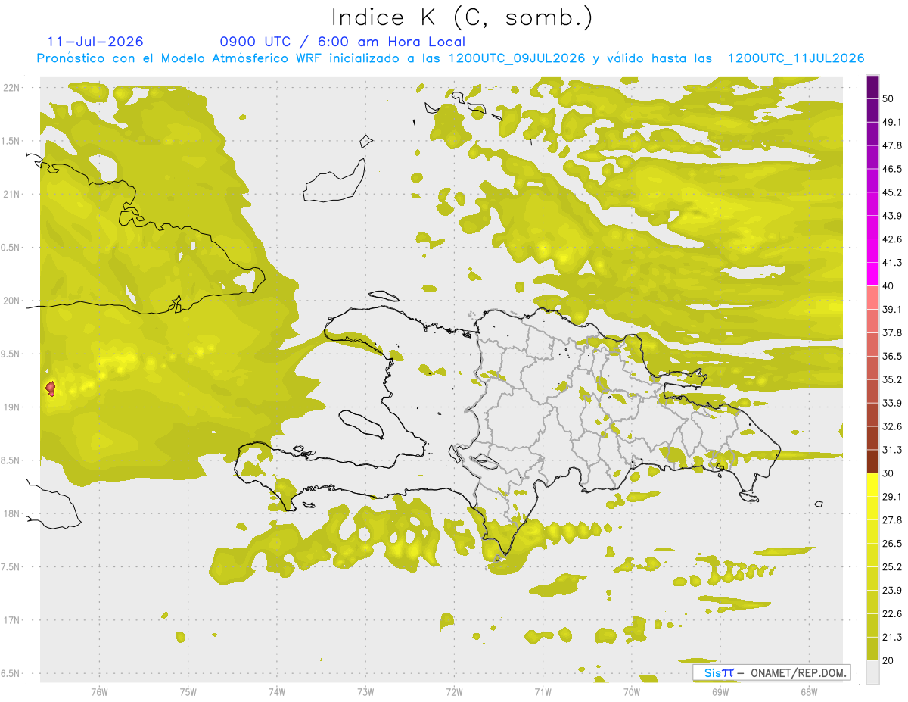Click the '21.3' color scale value
The height and width of the screenshot is (702, 908).
tap(892, 638)
